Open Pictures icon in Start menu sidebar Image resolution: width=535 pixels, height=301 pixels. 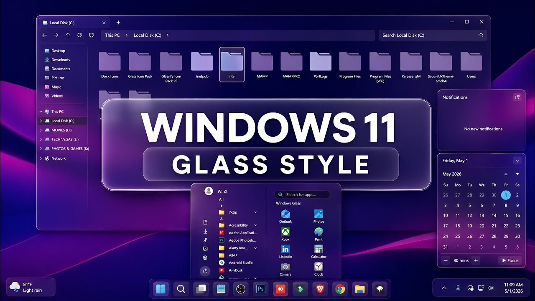[205, 248]
